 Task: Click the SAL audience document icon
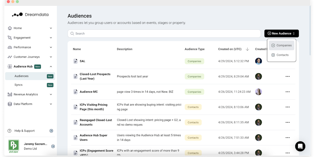(75, 61)
